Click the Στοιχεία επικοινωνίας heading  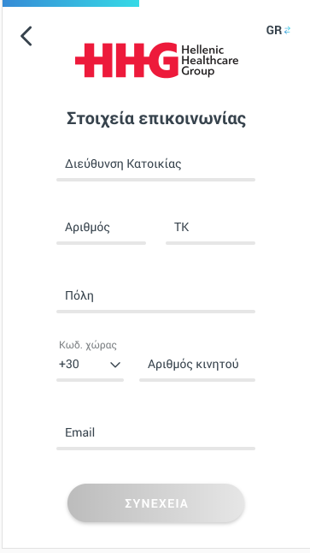[x=156, y=118]
